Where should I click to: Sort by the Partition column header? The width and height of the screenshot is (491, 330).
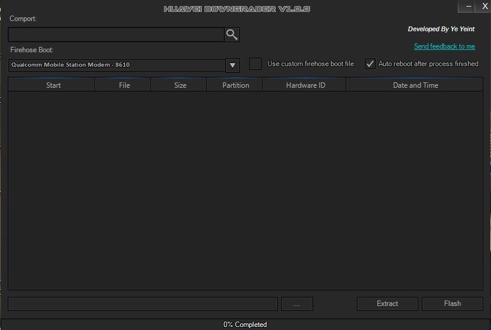coord(234,85)
